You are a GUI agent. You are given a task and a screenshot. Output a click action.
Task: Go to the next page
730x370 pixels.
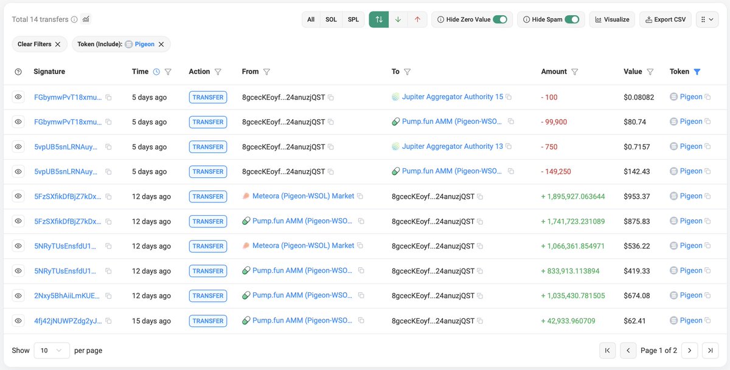pyautogui.click(x=689, y=350)
